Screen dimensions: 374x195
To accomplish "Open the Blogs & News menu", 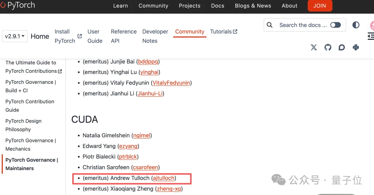I will (x=253, y=6).
